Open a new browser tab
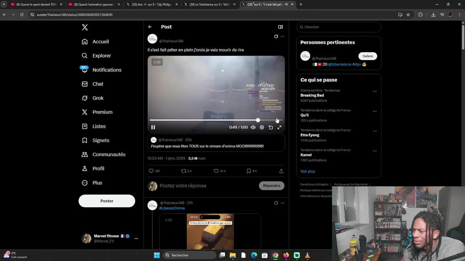Viewport: 465px width, 261px height. point(301,4)
